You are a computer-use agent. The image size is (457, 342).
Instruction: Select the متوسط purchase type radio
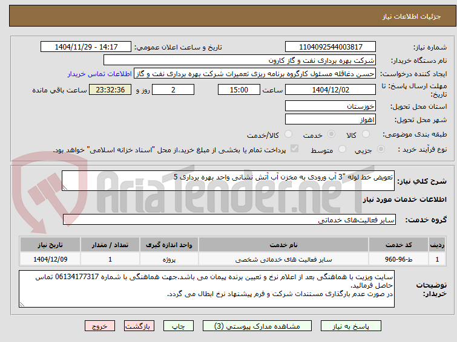click(x=342, y=149)
